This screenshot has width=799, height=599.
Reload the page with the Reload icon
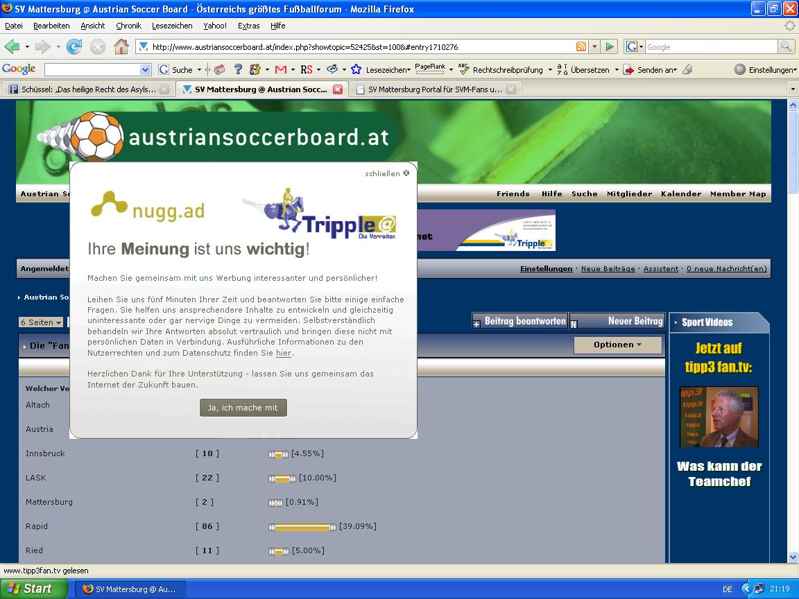pyautogui.click(x=74, y=47)
